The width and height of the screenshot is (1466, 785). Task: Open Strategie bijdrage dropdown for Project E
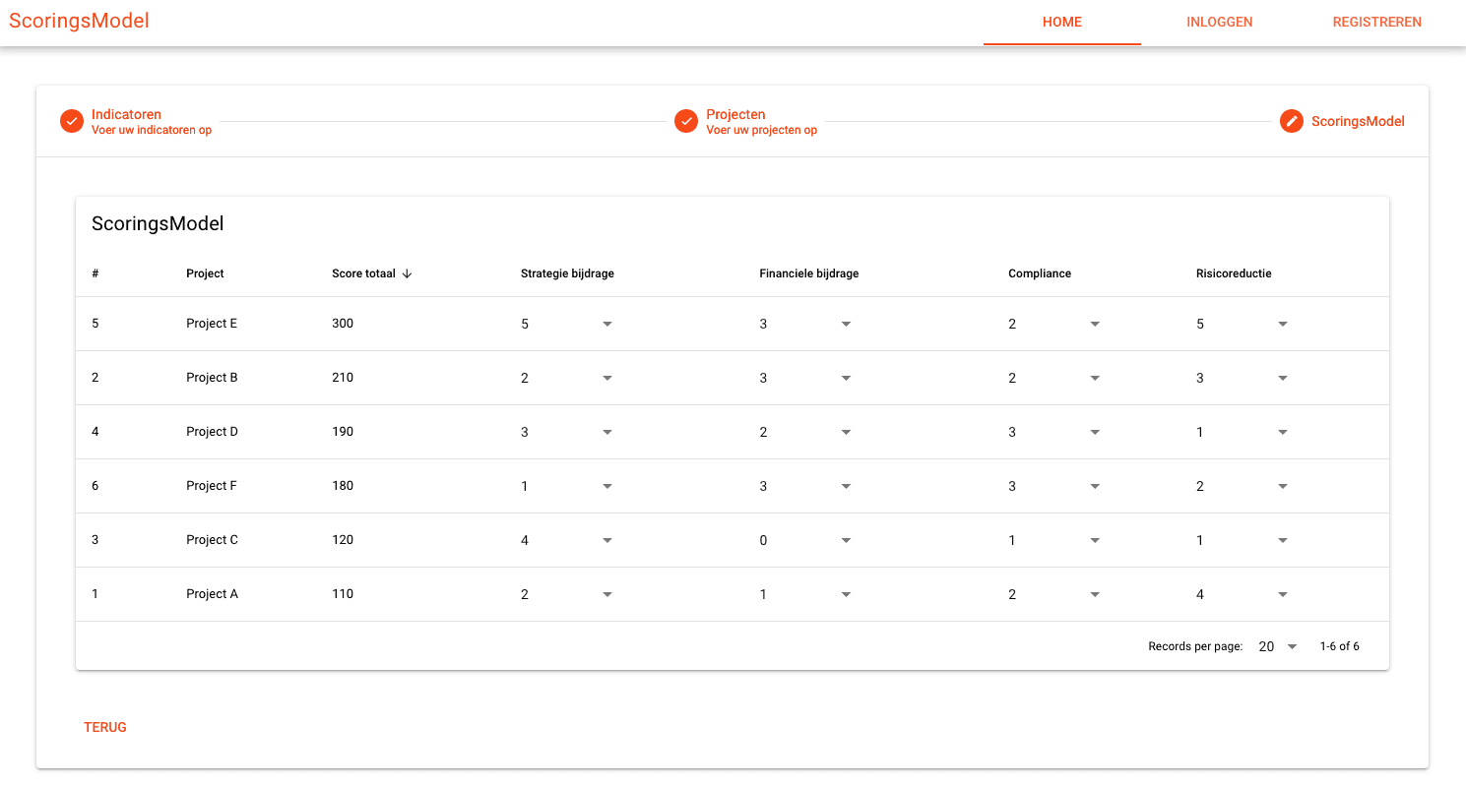tap(566, 324)
